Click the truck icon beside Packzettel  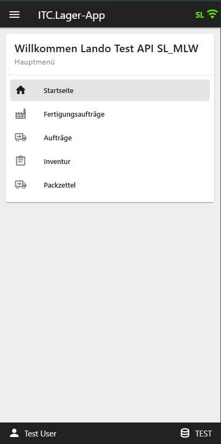20,185
